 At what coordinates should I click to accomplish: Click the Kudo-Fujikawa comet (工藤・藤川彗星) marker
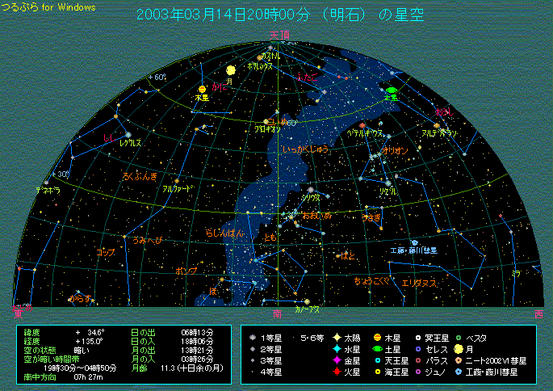tap(414, 242)
